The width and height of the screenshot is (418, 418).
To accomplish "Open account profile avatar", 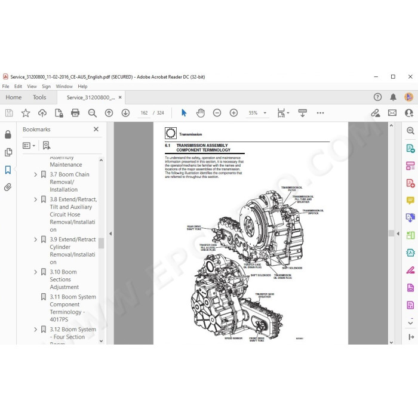I will pos(408,97).
